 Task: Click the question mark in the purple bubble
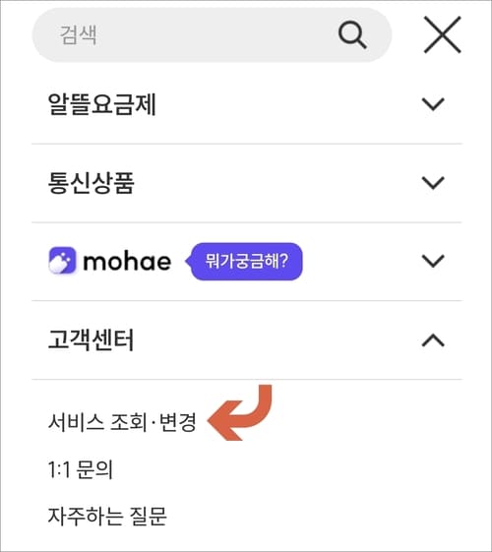[x=284, y=261]
